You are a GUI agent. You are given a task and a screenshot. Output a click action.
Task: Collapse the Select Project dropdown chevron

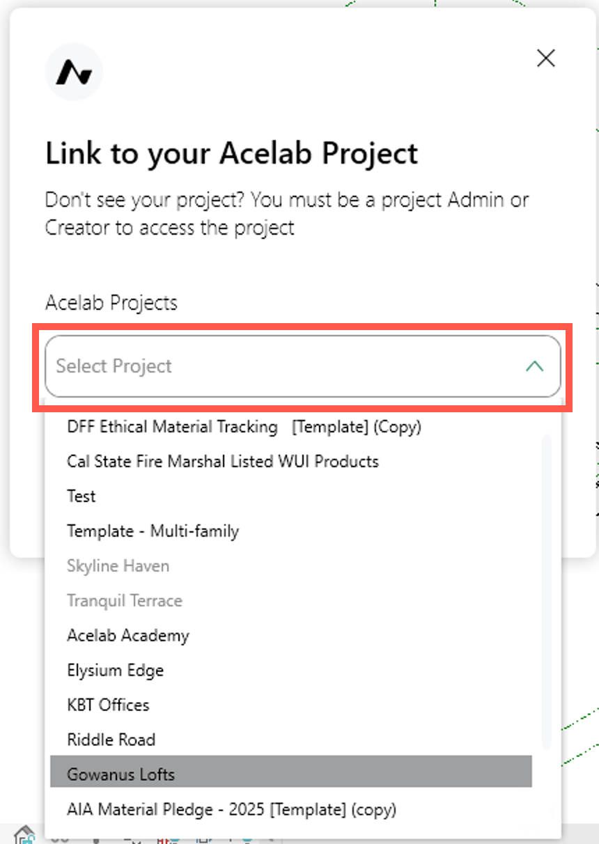coord(534,366)
